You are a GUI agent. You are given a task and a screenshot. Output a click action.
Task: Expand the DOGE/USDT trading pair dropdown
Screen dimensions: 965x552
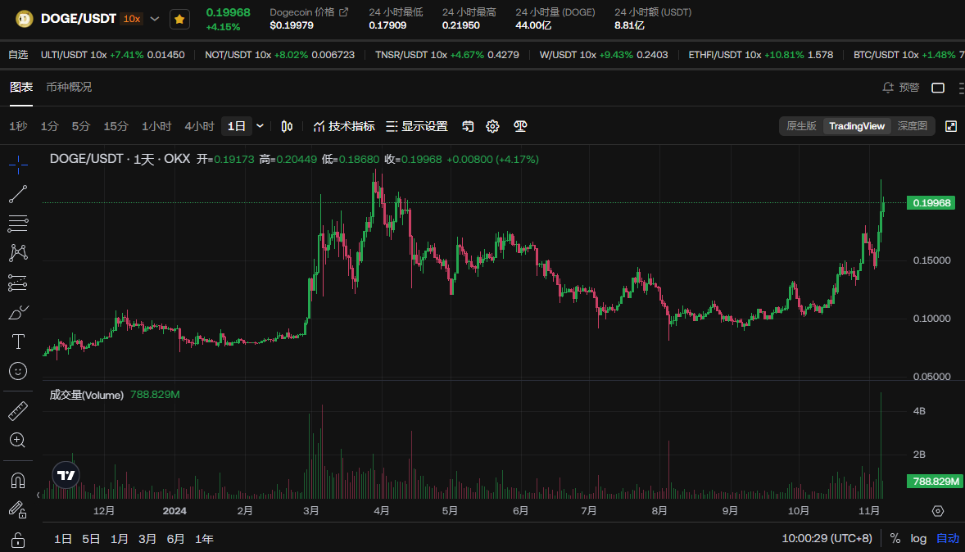(155, 19)
